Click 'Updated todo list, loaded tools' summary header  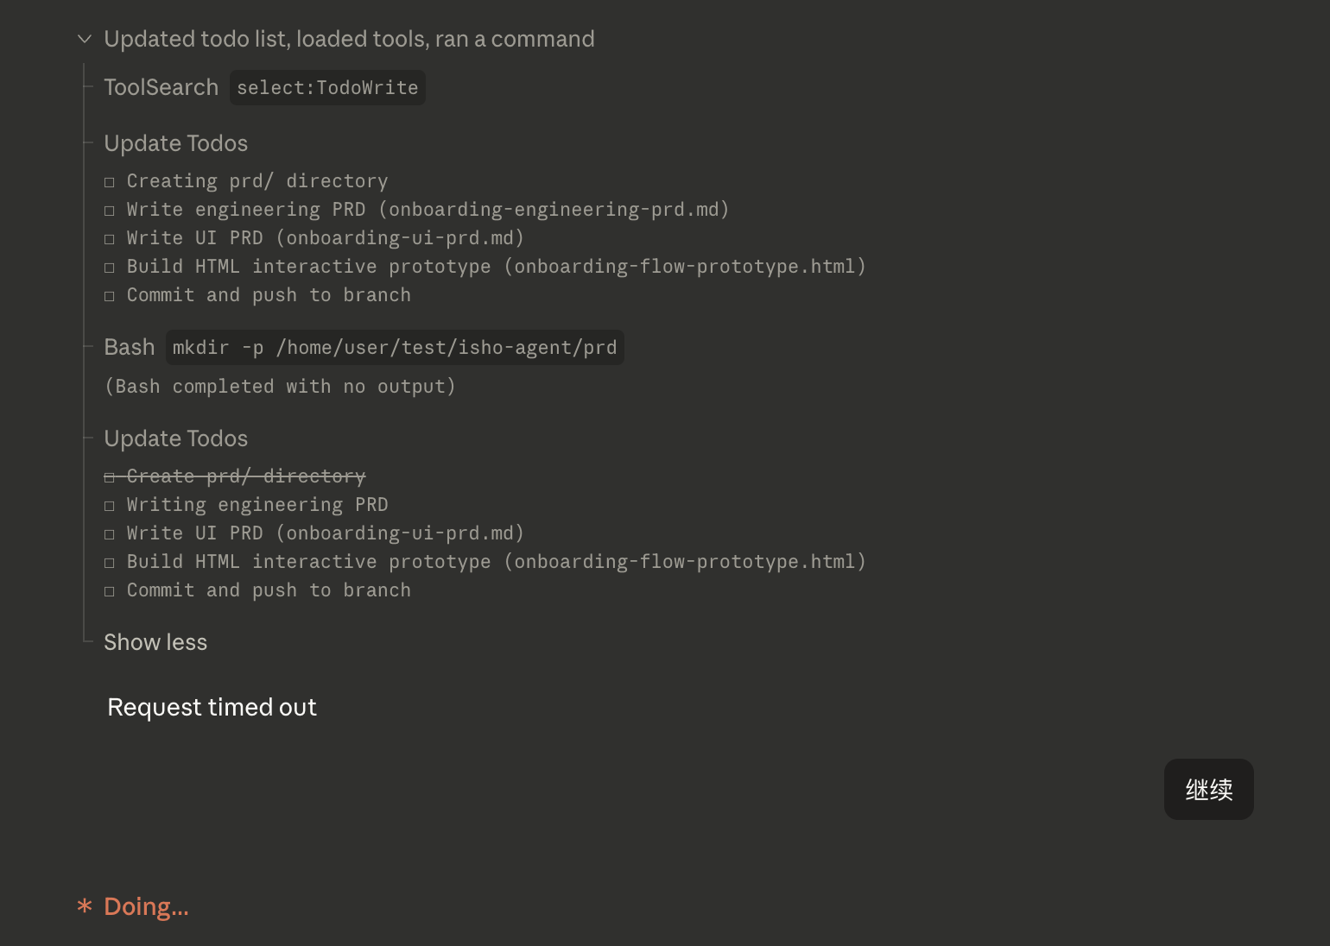tap(349, 39)
